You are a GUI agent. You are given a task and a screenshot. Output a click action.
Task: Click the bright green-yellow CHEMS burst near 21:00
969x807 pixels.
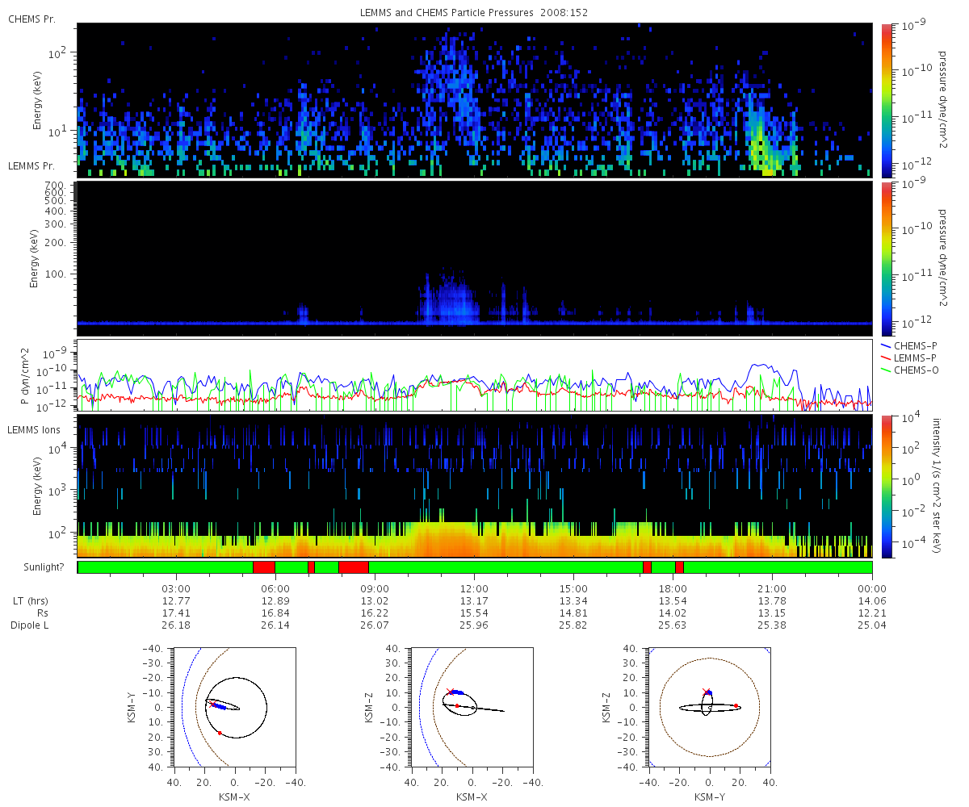click(x=762, y=144)
